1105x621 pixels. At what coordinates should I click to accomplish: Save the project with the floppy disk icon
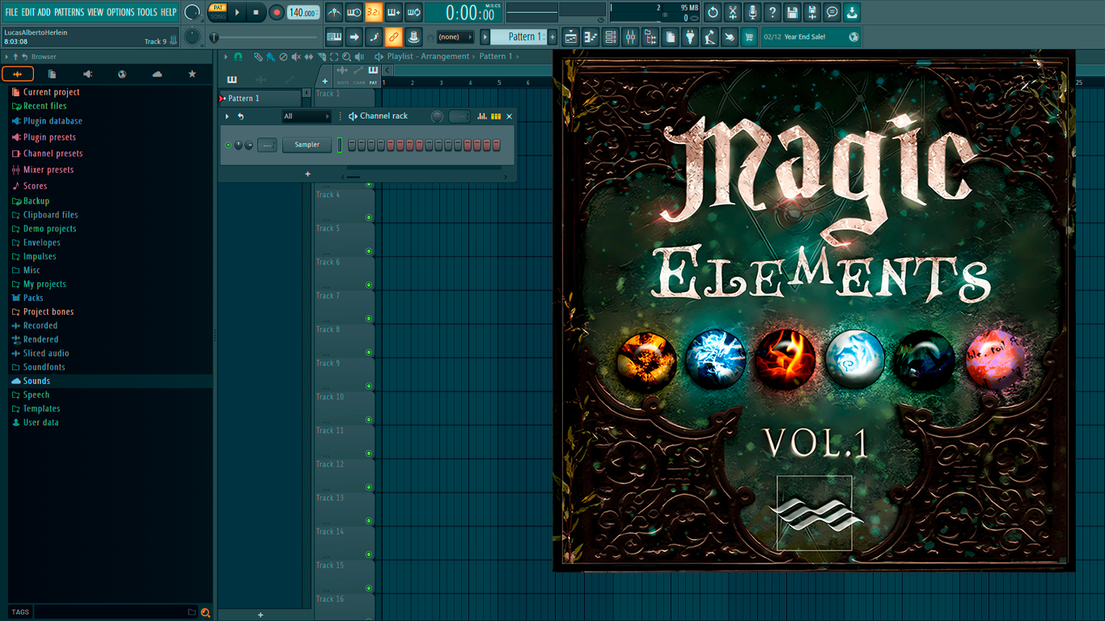pyautogui.click(x=793, y=12)
